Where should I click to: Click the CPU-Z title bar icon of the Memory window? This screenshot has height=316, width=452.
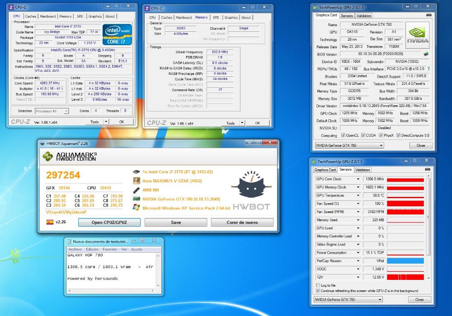click(x=147, y=8)
